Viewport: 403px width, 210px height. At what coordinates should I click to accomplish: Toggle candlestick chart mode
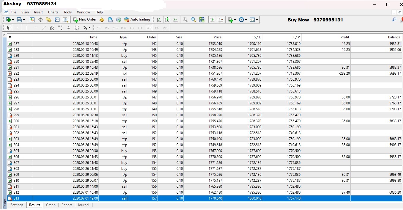167,20
